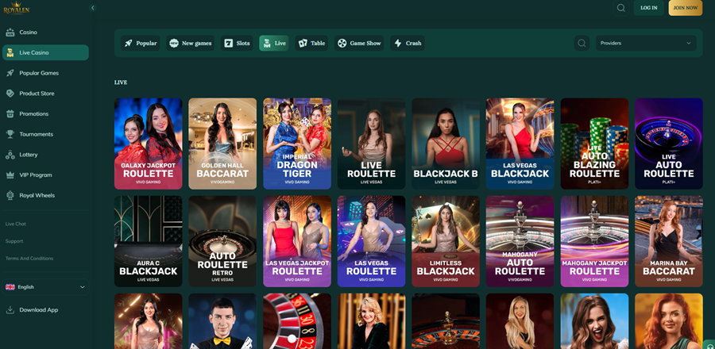This screenshot has height=349, width=715.
Task: Select the Live category tab
Action: tap(274, 43)
